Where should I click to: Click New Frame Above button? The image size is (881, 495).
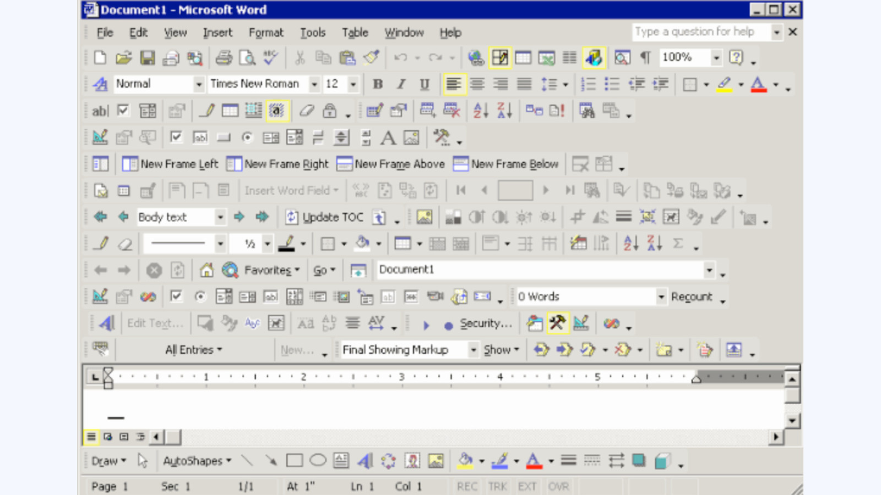point(390,164)
